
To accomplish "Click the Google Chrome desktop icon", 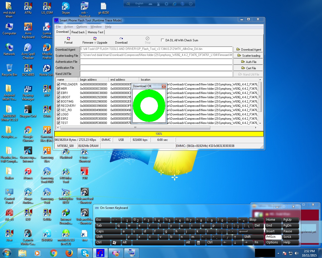I will (x=28, y=134).
